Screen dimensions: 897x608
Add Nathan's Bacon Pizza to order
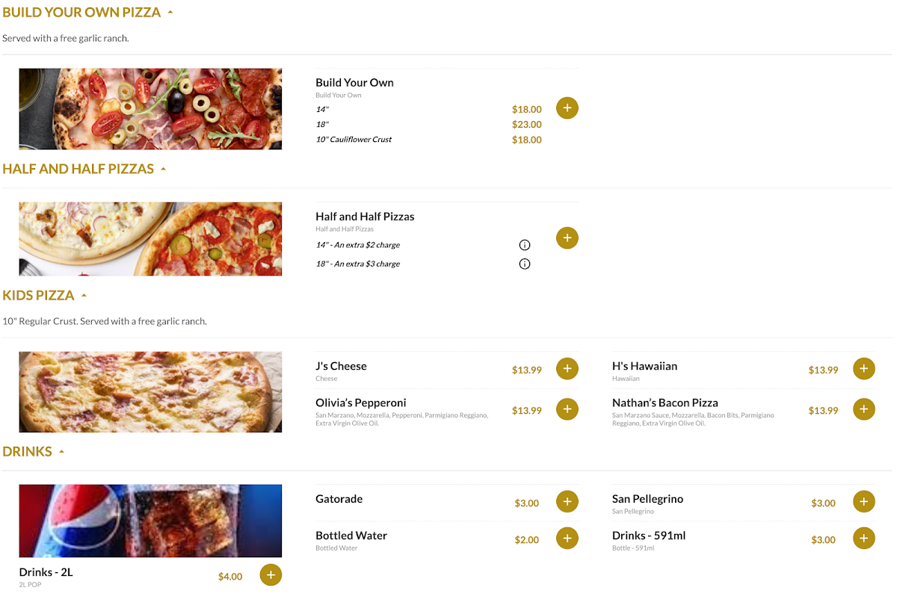pyautogui.click(x=864, y=409)
